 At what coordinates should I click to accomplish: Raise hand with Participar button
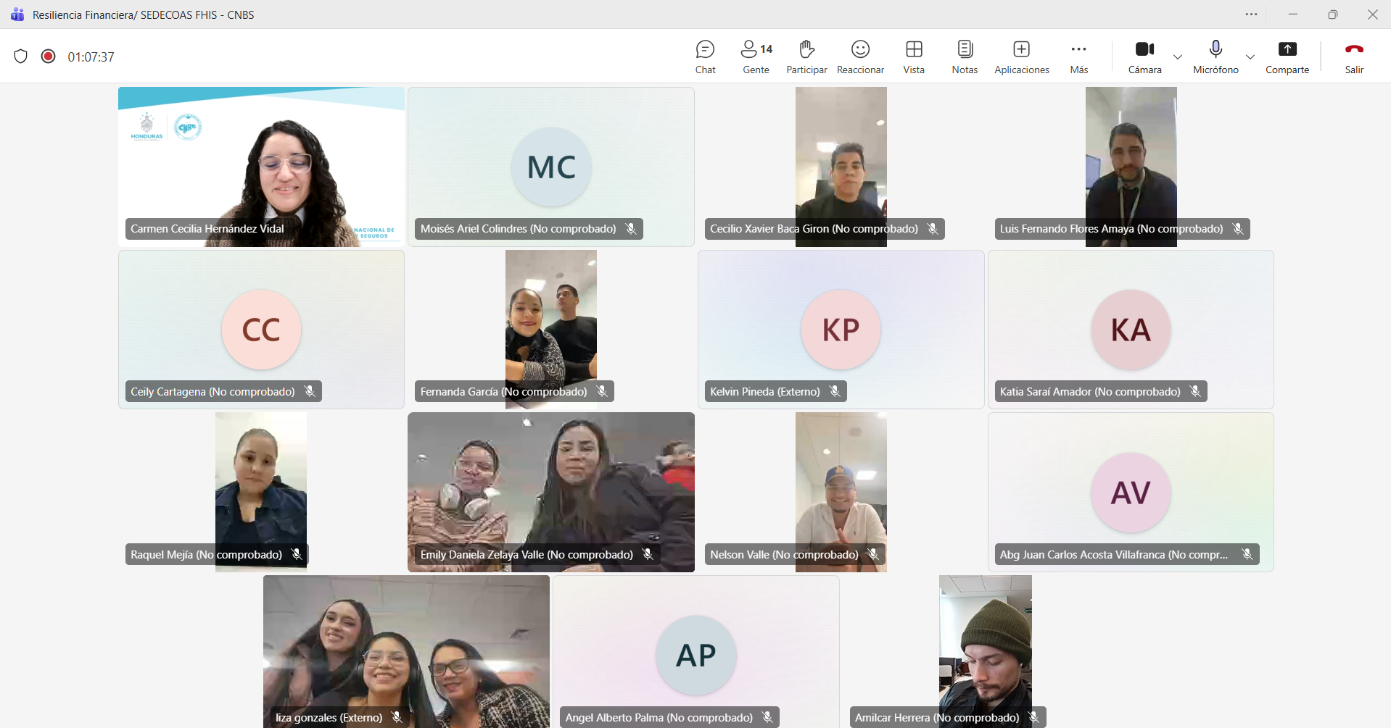tap(806, 57)
